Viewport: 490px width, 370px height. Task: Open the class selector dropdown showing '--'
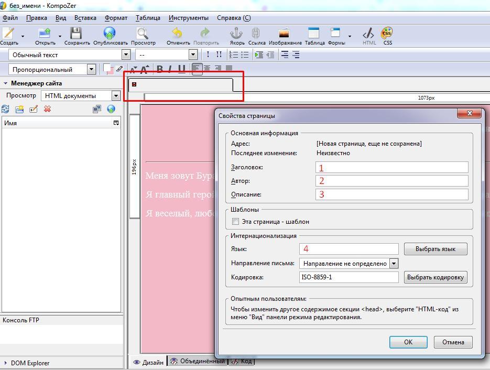tap(193, 55)
